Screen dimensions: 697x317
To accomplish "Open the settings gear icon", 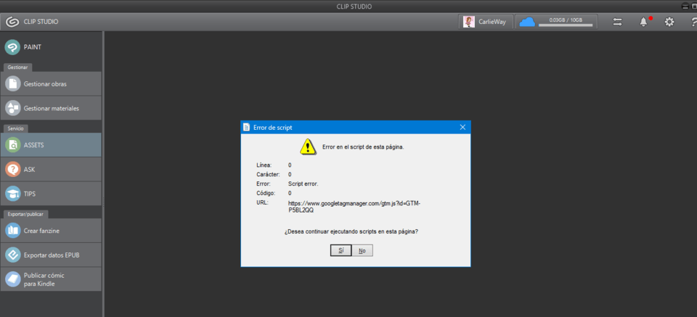I will [669, 22].
